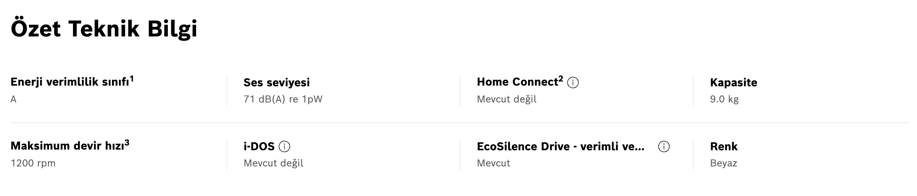Click the 71 dB(A) re 1pW value
Screen dimensions: 917x196
(283, 99)
